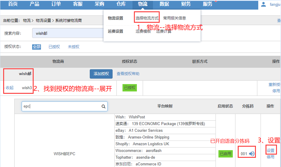
Task: Click the 分拣码 column header
Action: [248, 106]
